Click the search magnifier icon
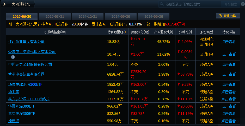 [x=162, y=4]
